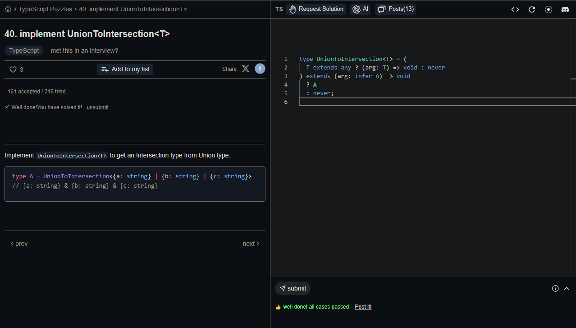
Task: Click the unsubmit link
Action: coord(97,107)
